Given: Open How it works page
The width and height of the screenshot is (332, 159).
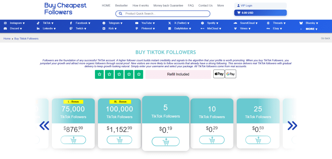Looking at the screenshot, I should coord(141,6).
